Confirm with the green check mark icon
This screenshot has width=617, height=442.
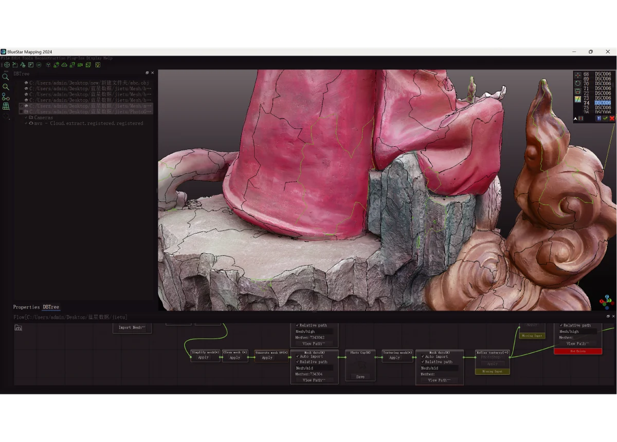606,119
